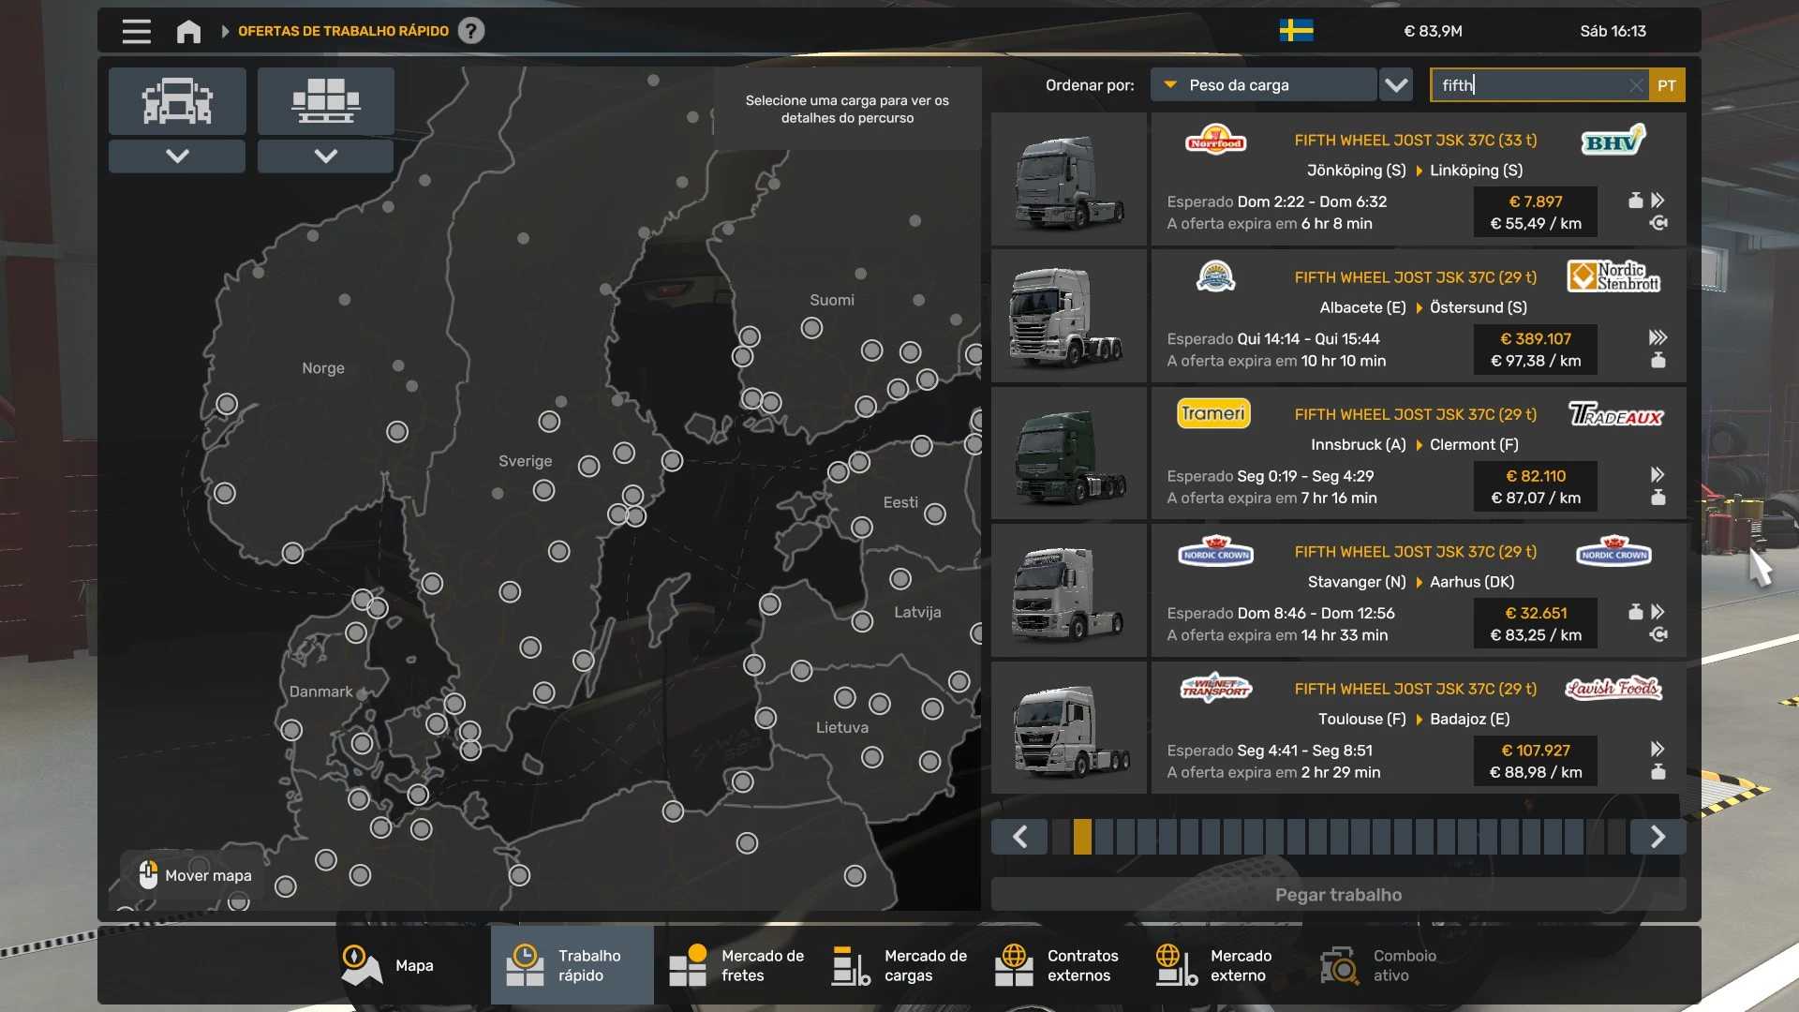Jump to highlighted second page marker
Image resolution: width=1799 pixels, height=1012 pixels.
click(x=1082, y=837)
